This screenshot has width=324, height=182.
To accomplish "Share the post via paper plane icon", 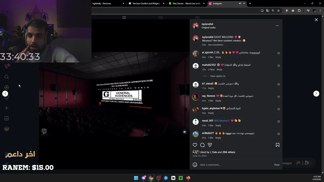I will 210,145.
